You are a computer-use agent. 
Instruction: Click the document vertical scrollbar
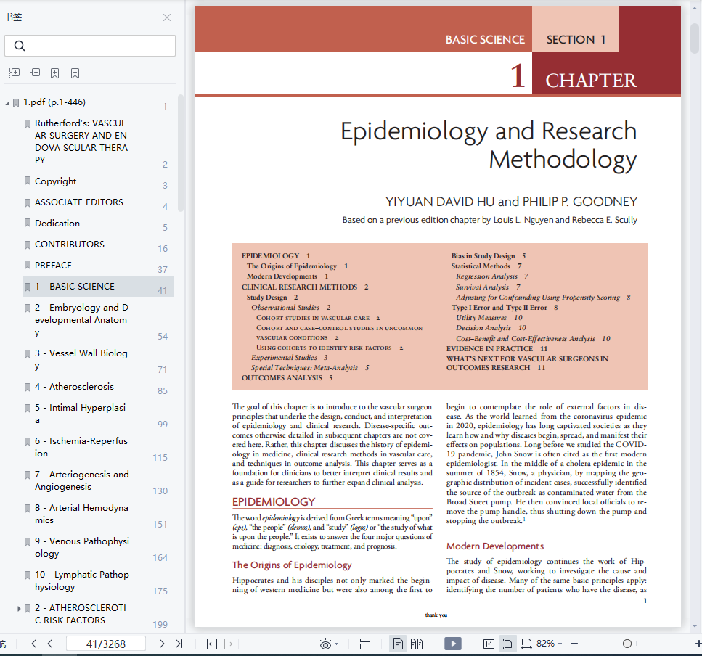tap(695, 38)
